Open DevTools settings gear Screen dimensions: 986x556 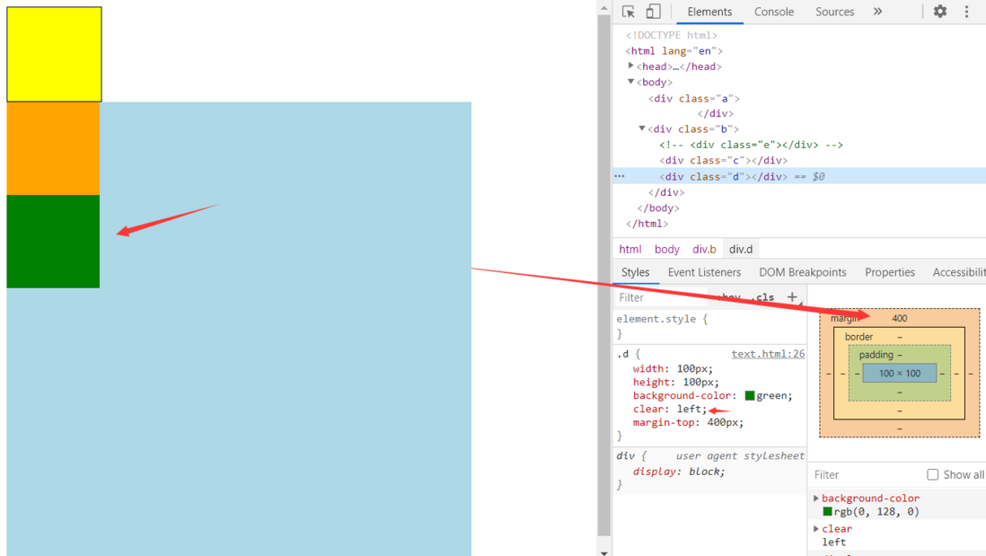(x=940, y=12)
